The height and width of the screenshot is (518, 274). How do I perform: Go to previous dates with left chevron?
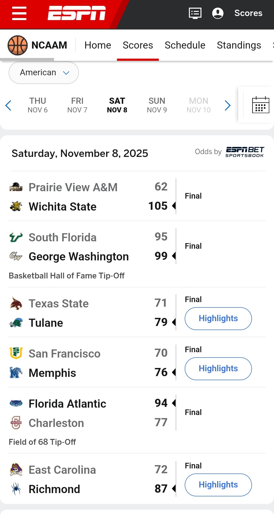(8, 105)
